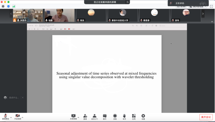Expand video options arrow beside camera
Image resolution: width=215 pixels, height=122 pixels.
(x=22, y=117)
